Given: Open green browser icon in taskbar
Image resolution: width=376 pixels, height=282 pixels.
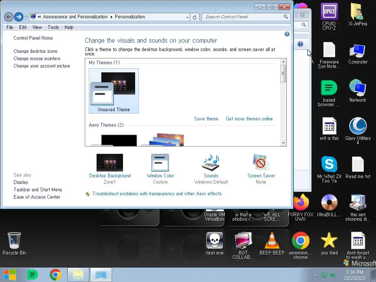Looking at the screenshot, I should [x=32, y=275].
